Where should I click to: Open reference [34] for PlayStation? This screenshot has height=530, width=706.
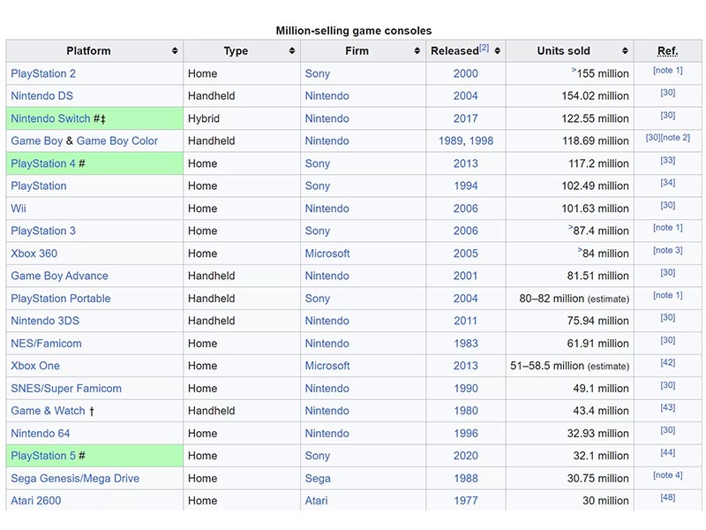tap(668, 183)
